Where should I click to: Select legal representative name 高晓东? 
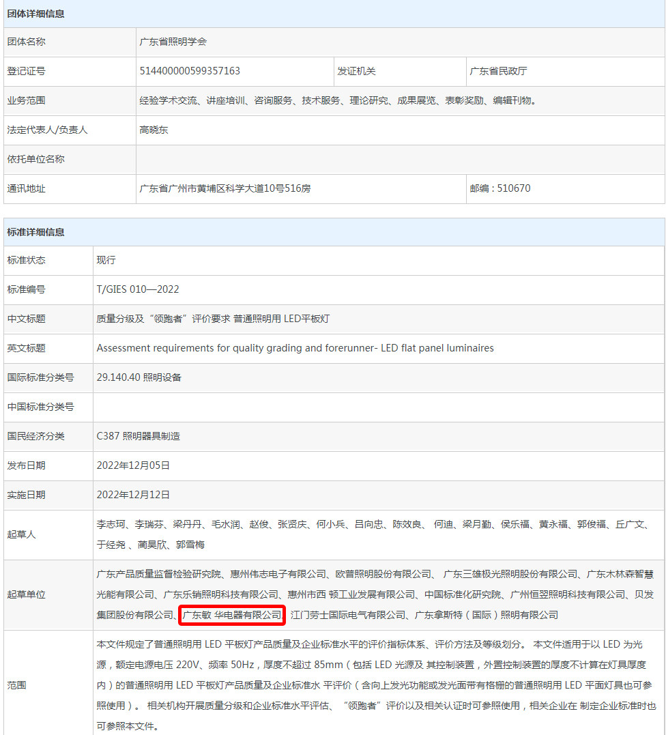pyautogui.click(x=154, y=130)
